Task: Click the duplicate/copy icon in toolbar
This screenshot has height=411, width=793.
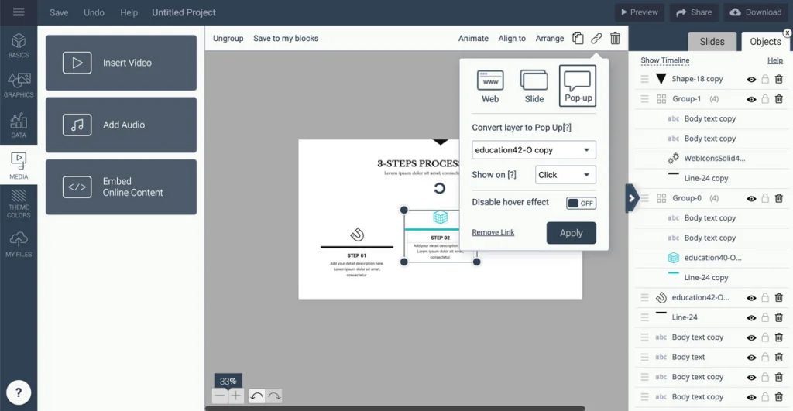Action: coord(578,38)
